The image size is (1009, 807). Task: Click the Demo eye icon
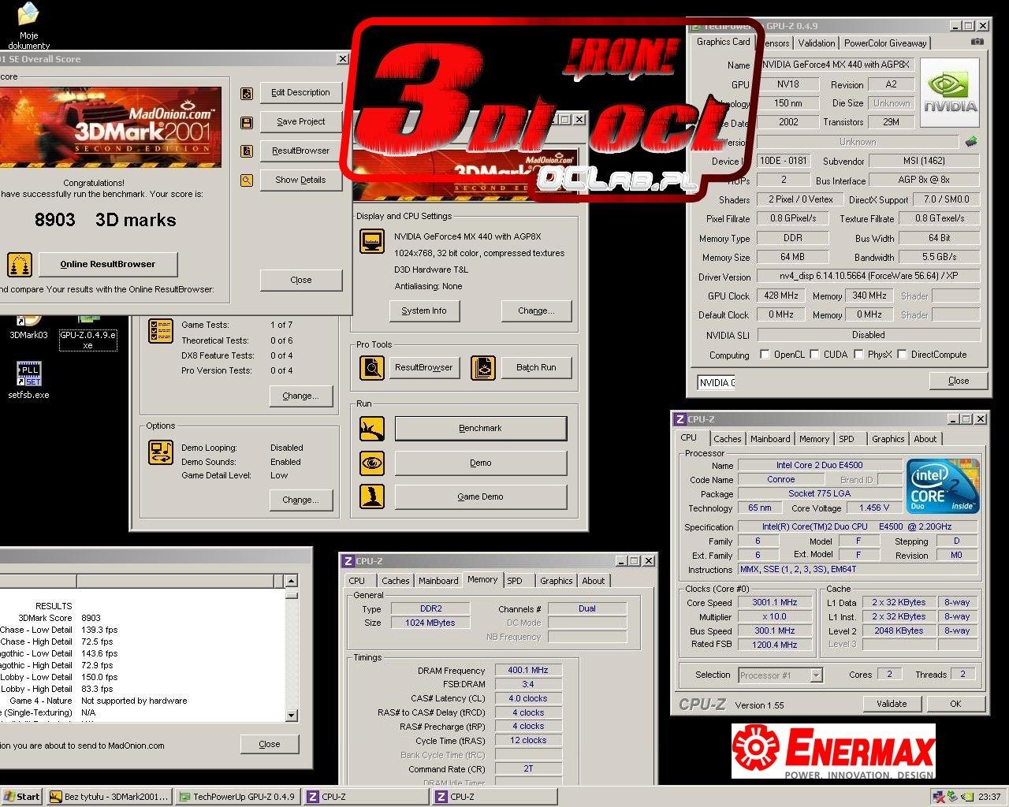tap(372, 463)
